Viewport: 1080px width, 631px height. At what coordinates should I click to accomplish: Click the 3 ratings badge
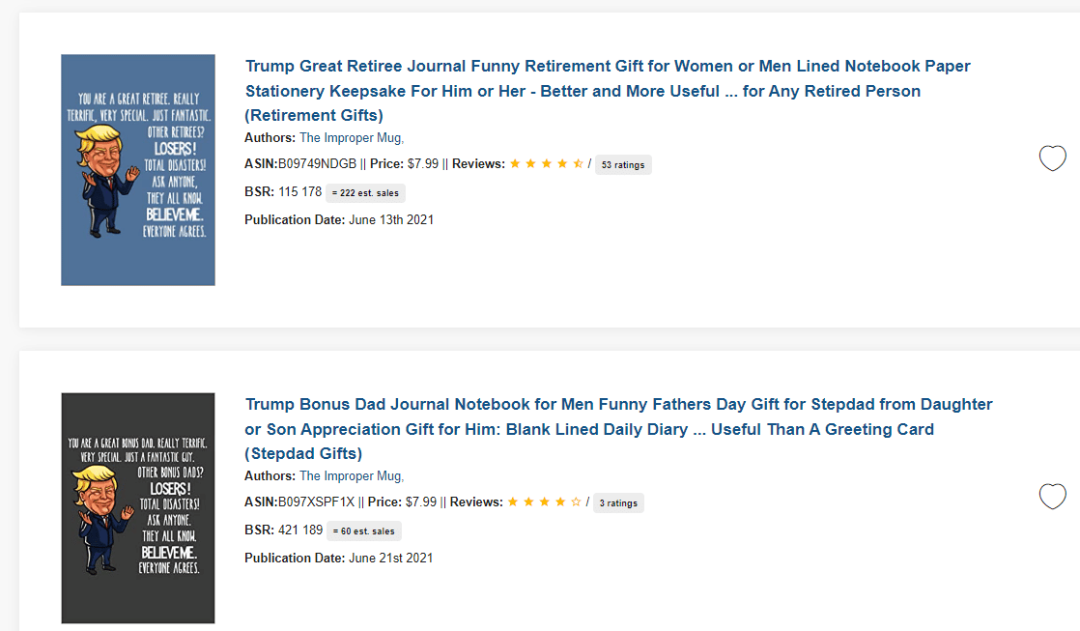click(618, 502)
